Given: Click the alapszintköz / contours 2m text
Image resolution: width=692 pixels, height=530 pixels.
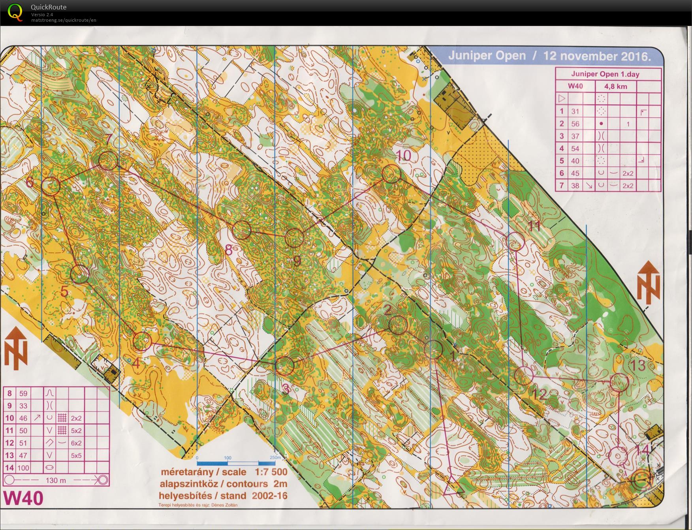Looking at the screenshot, I should coord(223,484).
